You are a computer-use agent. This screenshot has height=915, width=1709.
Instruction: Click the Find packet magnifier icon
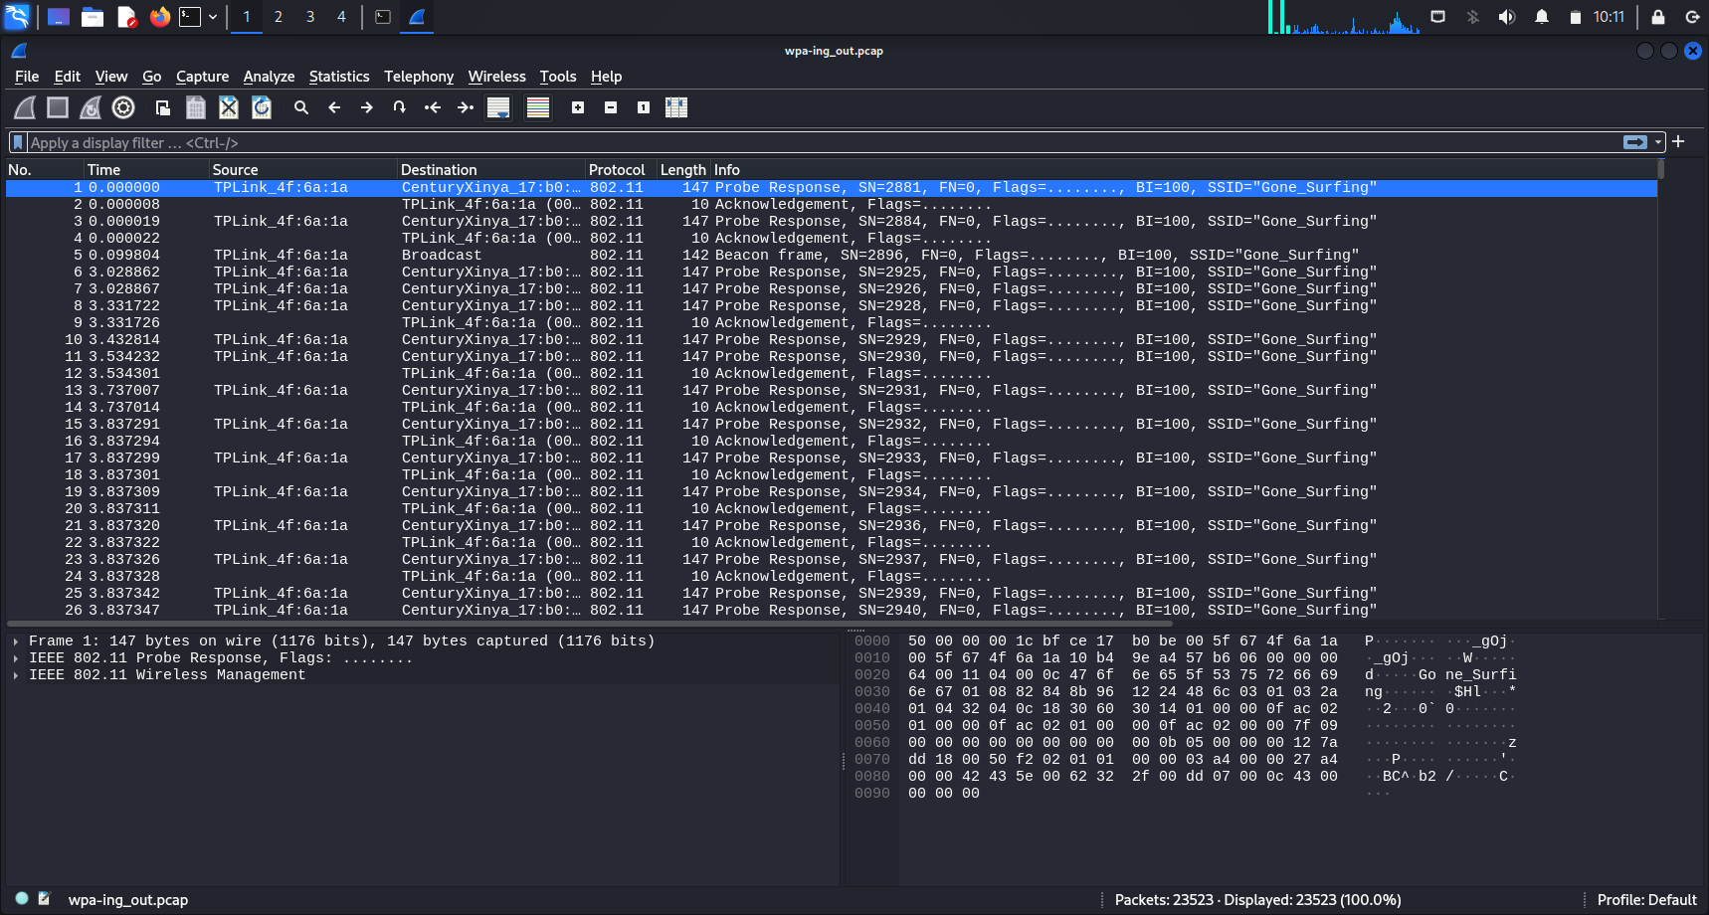tap(301, 107)
